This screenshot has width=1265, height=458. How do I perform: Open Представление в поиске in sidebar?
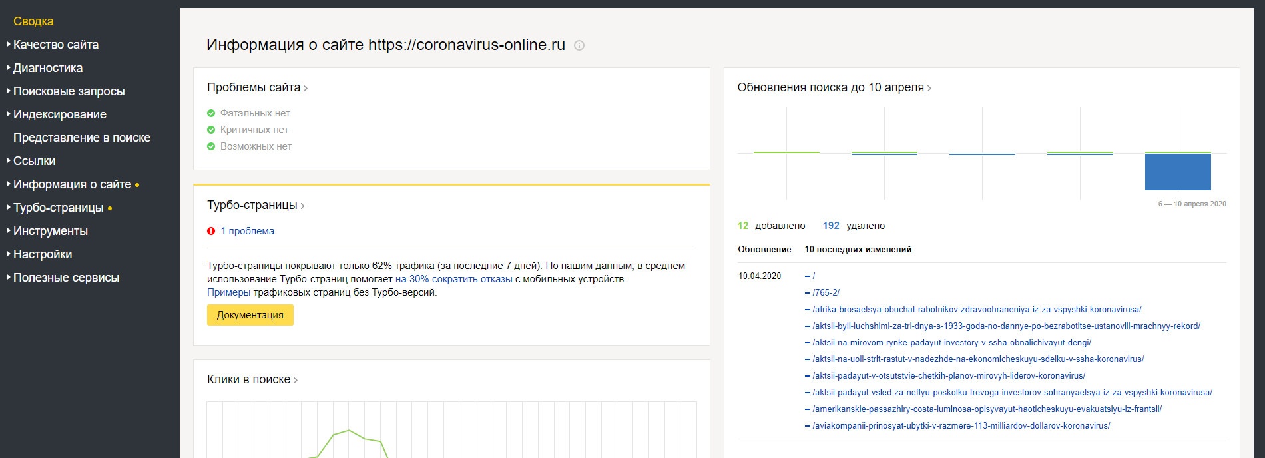(82, 138)
